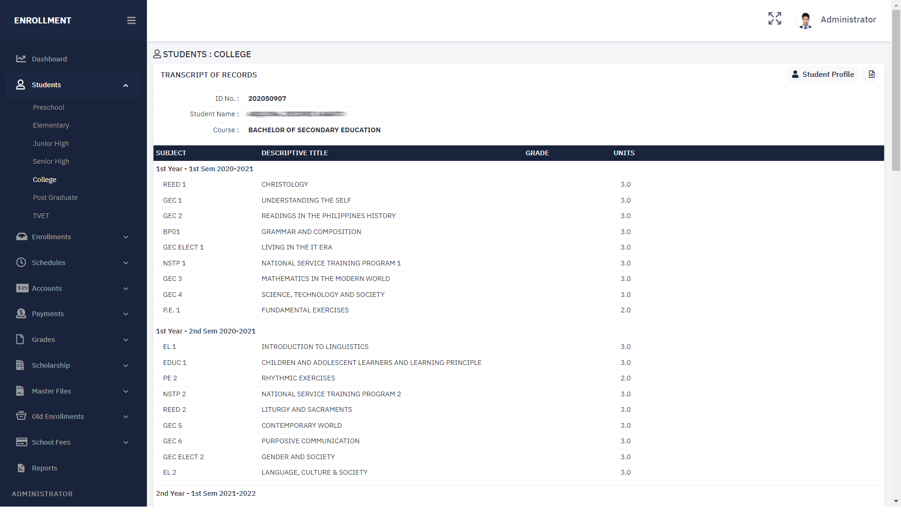Click the page vertical scrollbar thumb

896,89
